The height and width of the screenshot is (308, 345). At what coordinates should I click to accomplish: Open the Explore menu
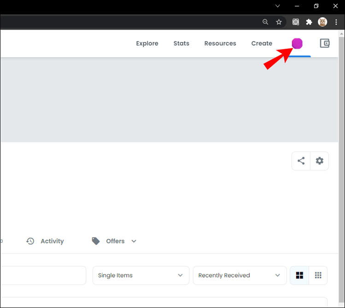click(147, 43)
